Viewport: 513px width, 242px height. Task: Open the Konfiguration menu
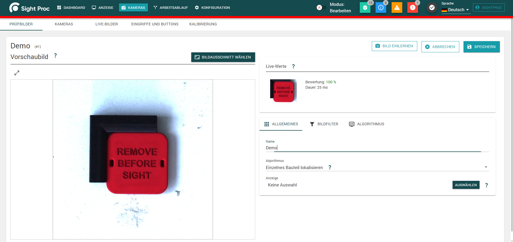click(x=212, y=7)
